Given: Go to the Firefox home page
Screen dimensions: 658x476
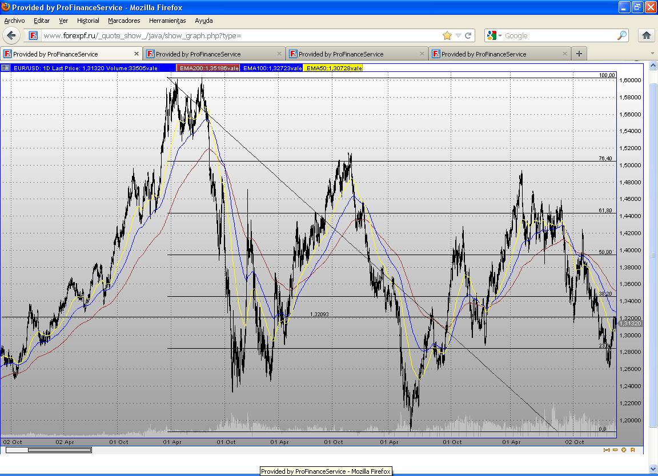Looking at the screenshot, I should [647, 35].
